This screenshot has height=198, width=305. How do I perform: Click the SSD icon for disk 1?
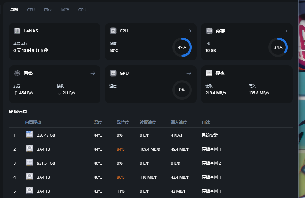(29, 135)
